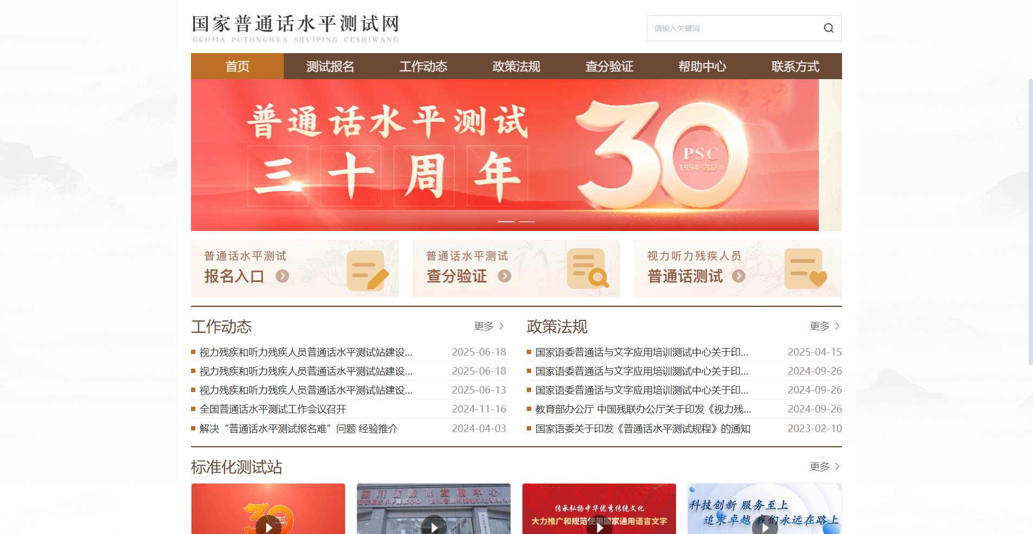Expand 更多 chevron in 政策法规 section

pyautogui.click(x=837, y=326)
